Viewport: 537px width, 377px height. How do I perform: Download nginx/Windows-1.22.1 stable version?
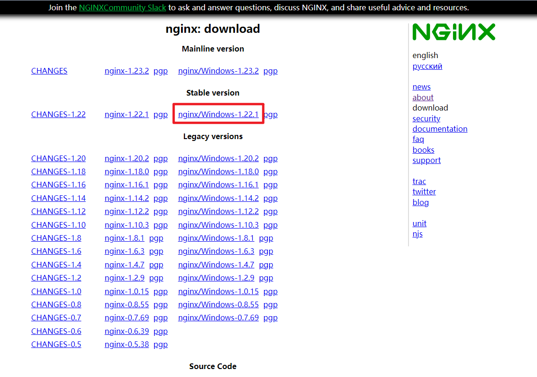click(218, 114)
